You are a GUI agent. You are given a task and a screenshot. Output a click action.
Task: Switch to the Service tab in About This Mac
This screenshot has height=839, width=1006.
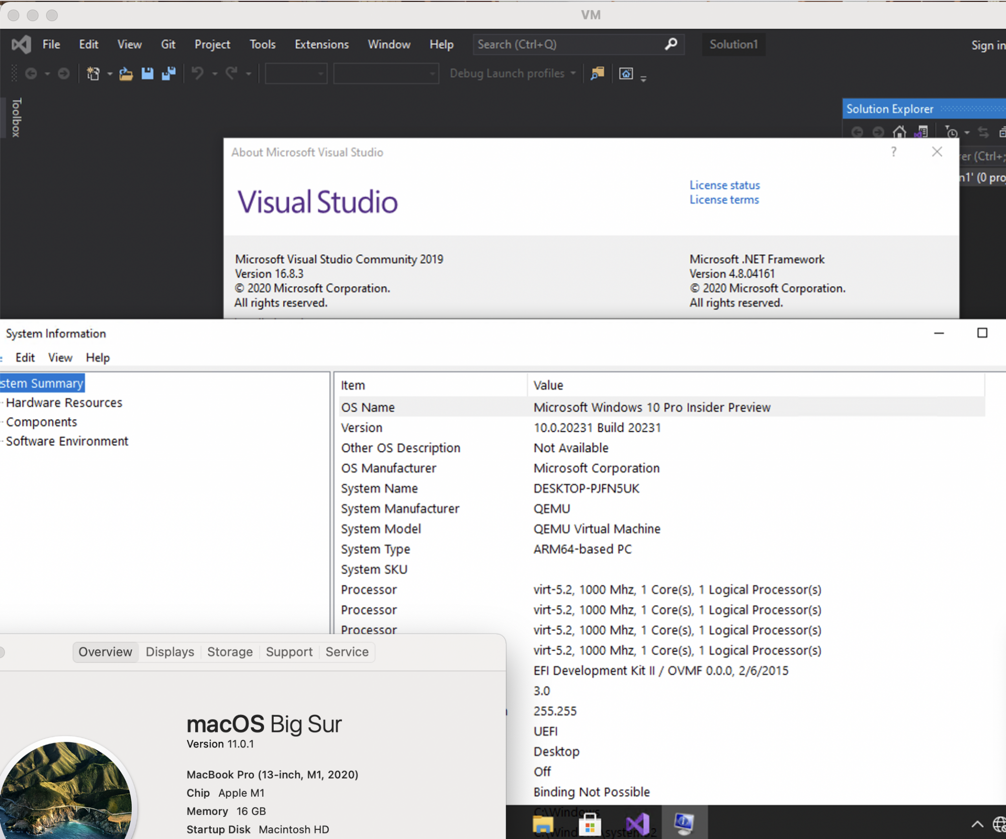click(x=347, y=652)
